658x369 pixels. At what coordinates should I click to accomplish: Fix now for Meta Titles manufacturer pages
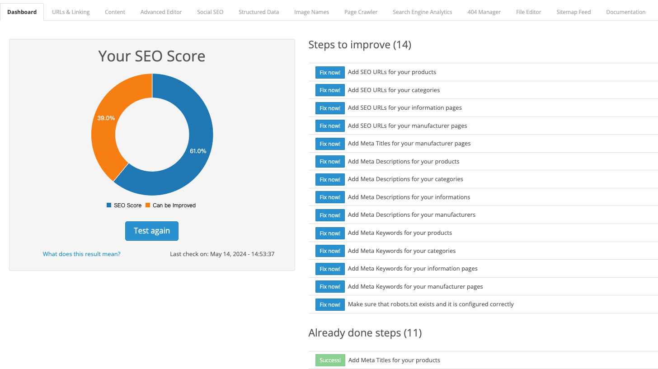pos(330,144)
